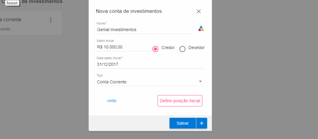Click the Devedor option label

[196, 48]
